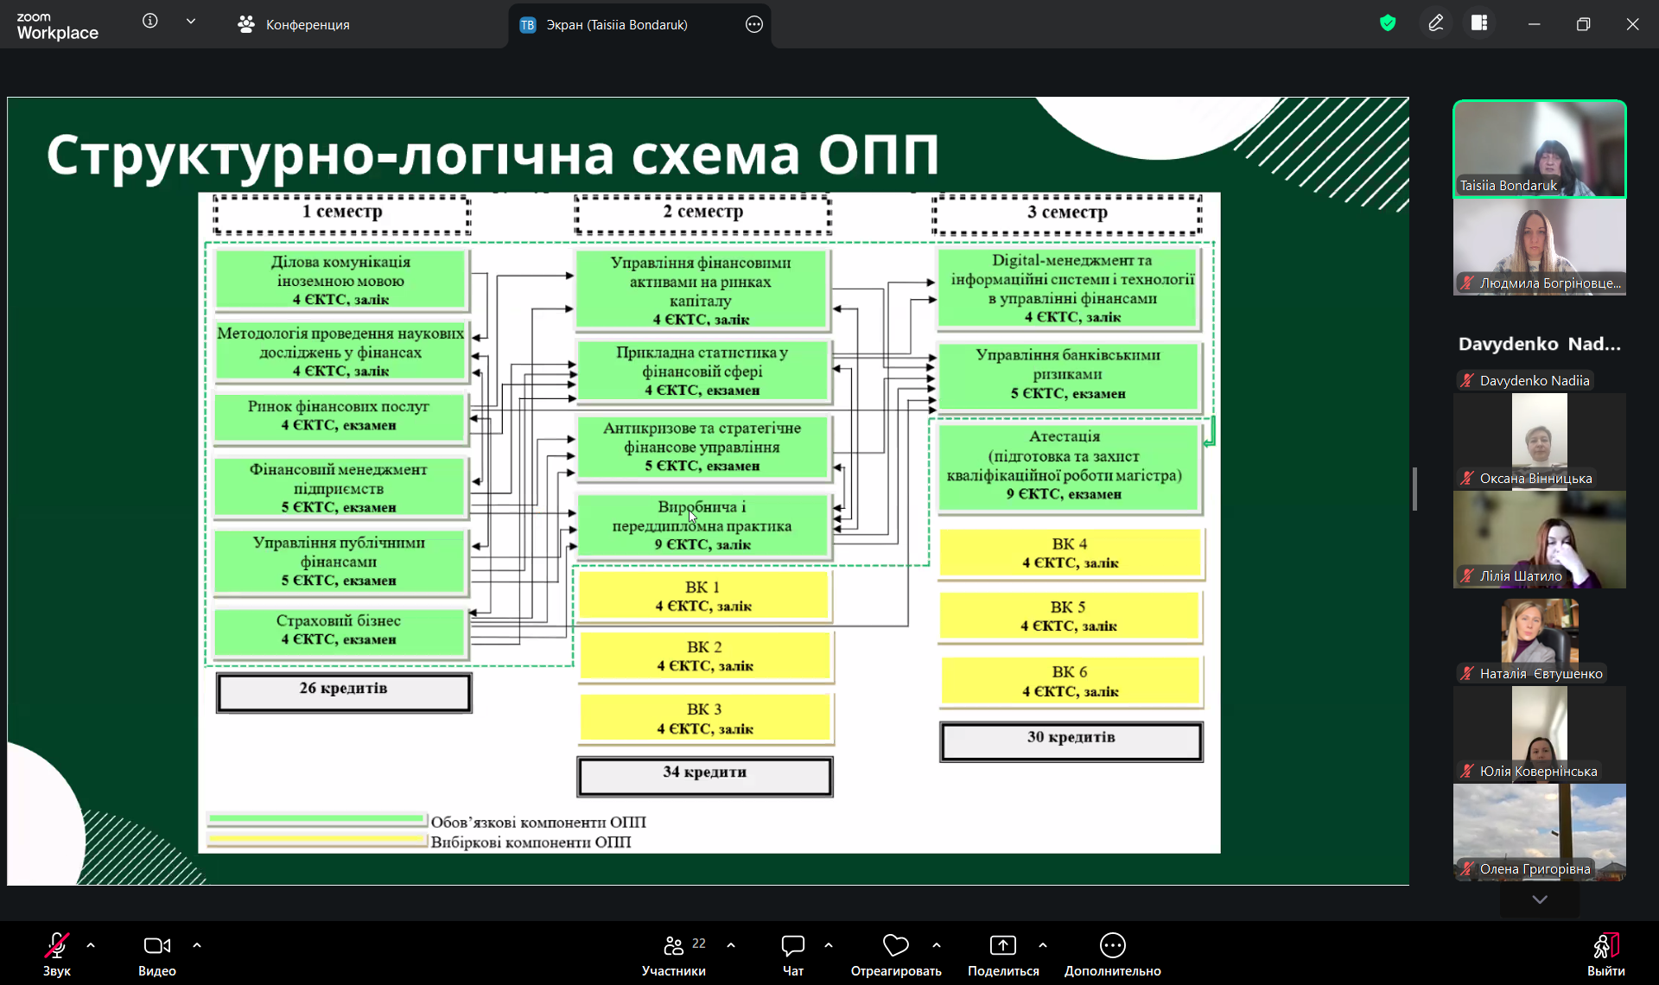Select Taisiia Bondaruk video thumbnail
The width and height of the screenshot is (1659, 985).
1539,149
